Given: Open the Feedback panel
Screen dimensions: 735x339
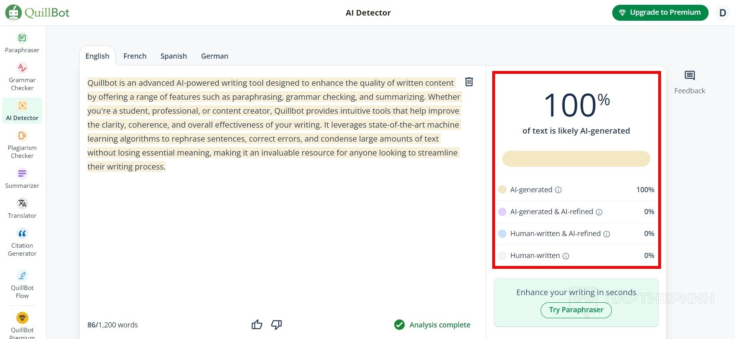Looking at the screenshot, I should pyautogui.click(x=689, y=82).
